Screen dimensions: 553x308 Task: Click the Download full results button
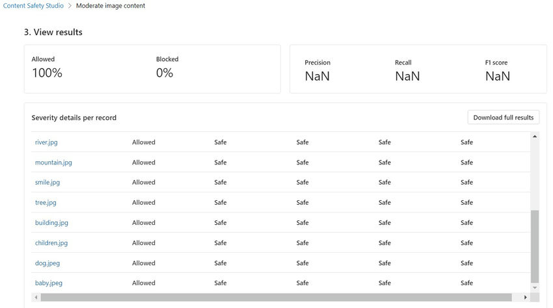(x=503, y=118)
